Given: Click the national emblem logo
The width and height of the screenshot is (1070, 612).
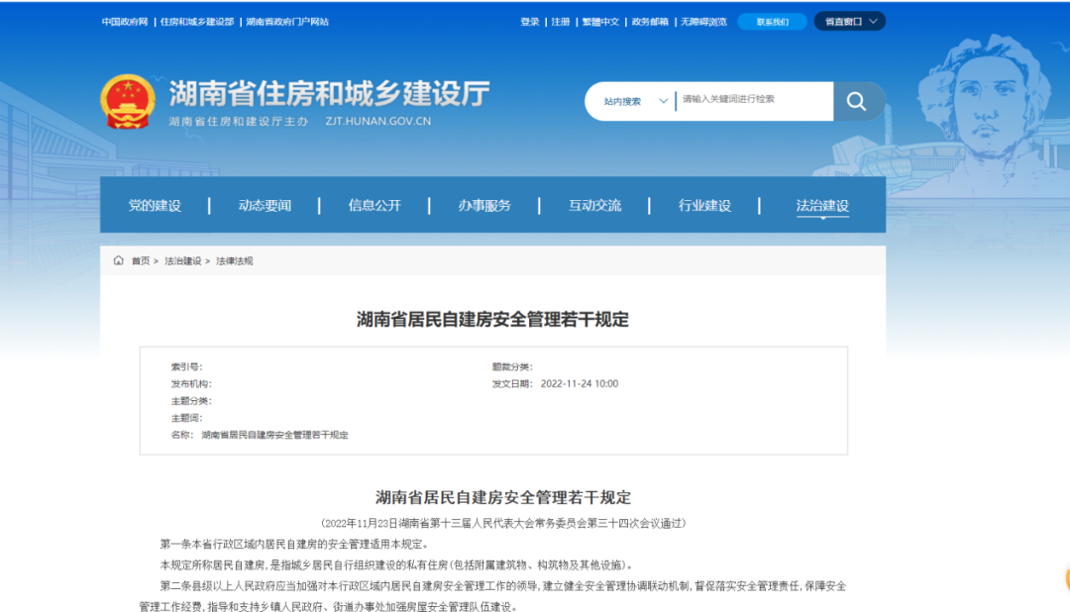Looking at the screenshot, I should click(x=128, y=102).
